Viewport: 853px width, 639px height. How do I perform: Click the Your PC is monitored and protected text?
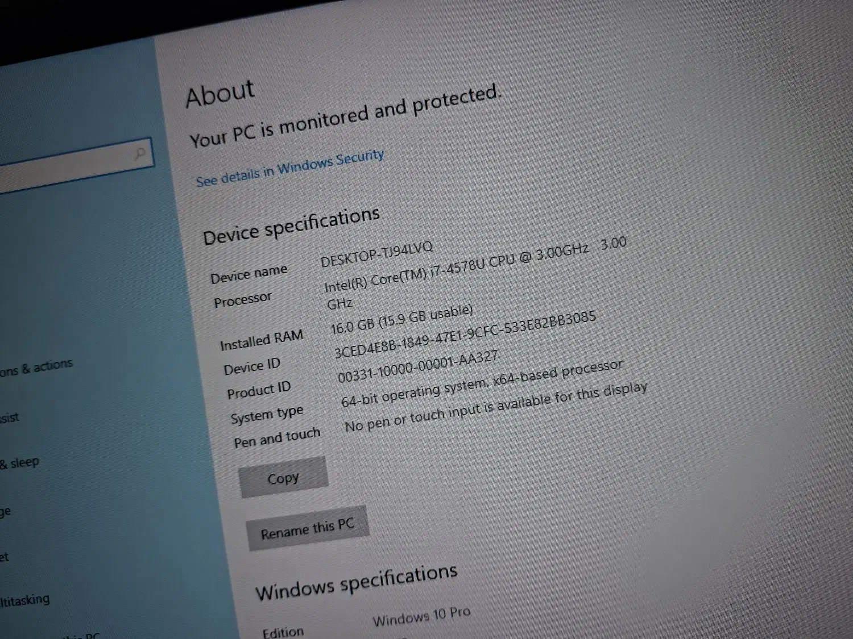tap(346, 116)
